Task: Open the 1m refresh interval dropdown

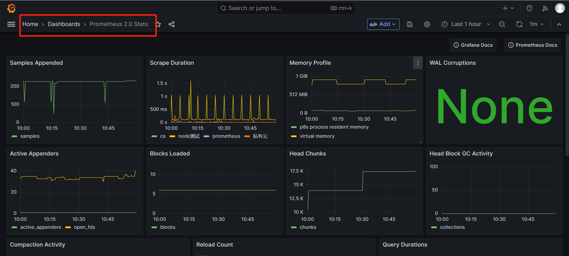Action: 537,24
